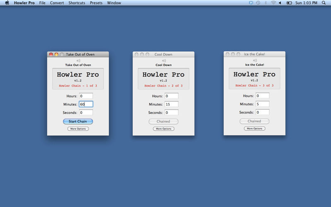Click the Cool Down window title bar
Viewport: 331px width, 207px height.
pos(163,54)
